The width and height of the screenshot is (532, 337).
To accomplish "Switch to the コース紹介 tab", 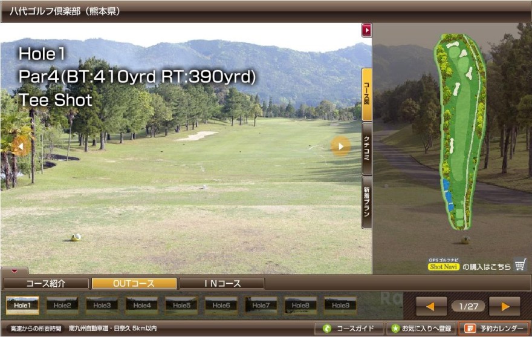I will pyautogui.click(x=46, y=283).
